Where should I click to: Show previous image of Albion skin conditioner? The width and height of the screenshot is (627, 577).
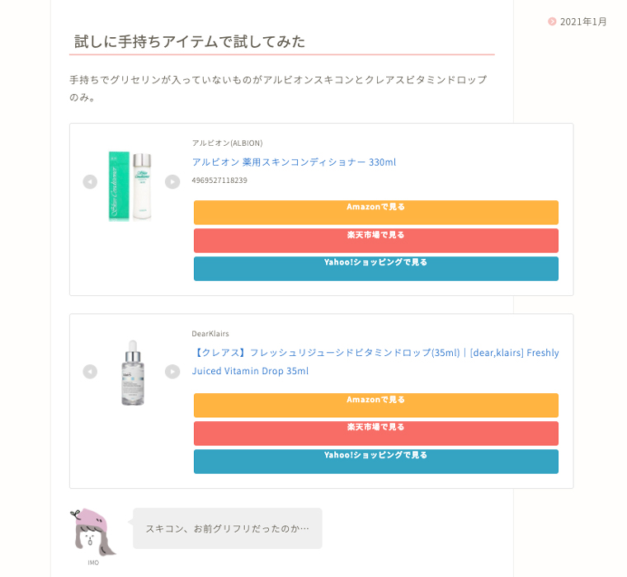pos(90,182)
